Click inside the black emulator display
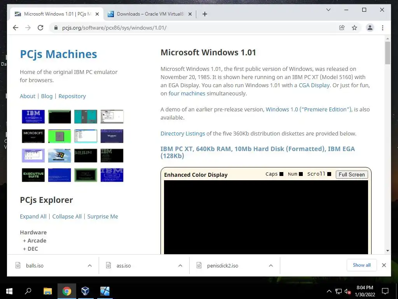The height and width of the screenshot is (299, 398). 266,217
